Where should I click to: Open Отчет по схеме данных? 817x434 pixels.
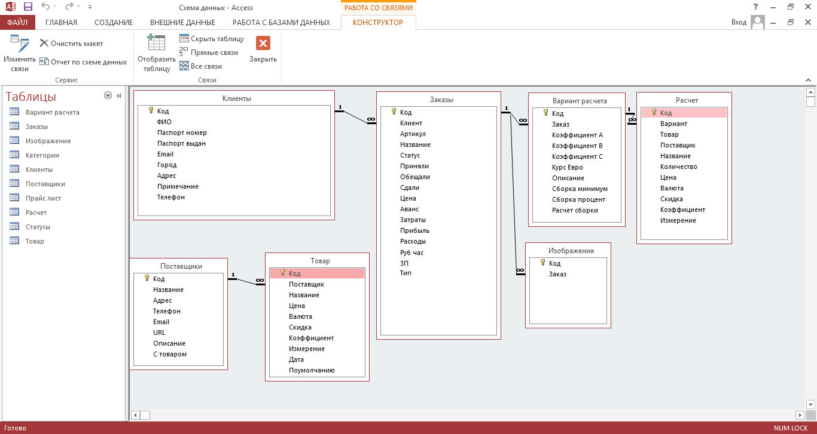(83, 61)
